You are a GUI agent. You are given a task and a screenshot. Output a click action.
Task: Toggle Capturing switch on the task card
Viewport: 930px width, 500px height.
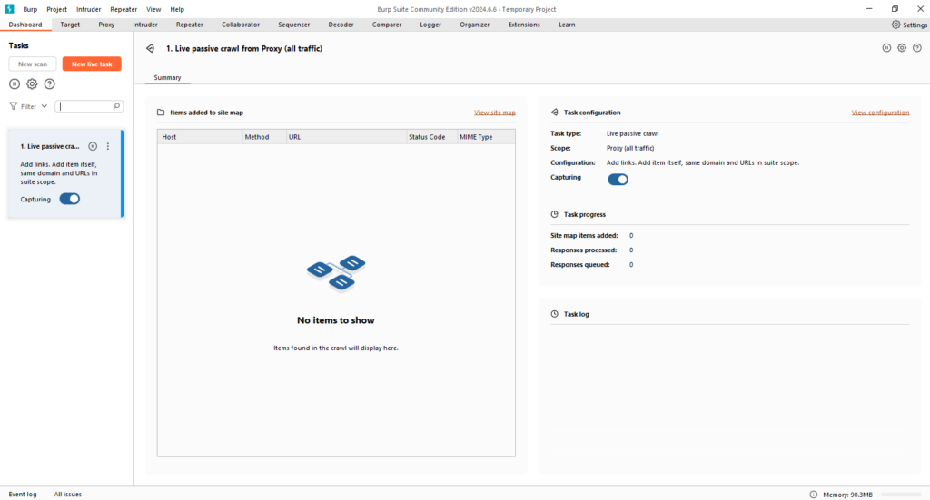pyautogui.click(x=69, y=199)
